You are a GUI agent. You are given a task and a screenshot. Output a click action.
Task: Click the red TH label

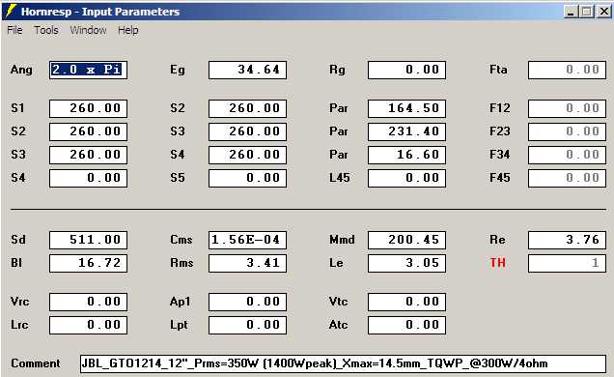click(498, 263)
